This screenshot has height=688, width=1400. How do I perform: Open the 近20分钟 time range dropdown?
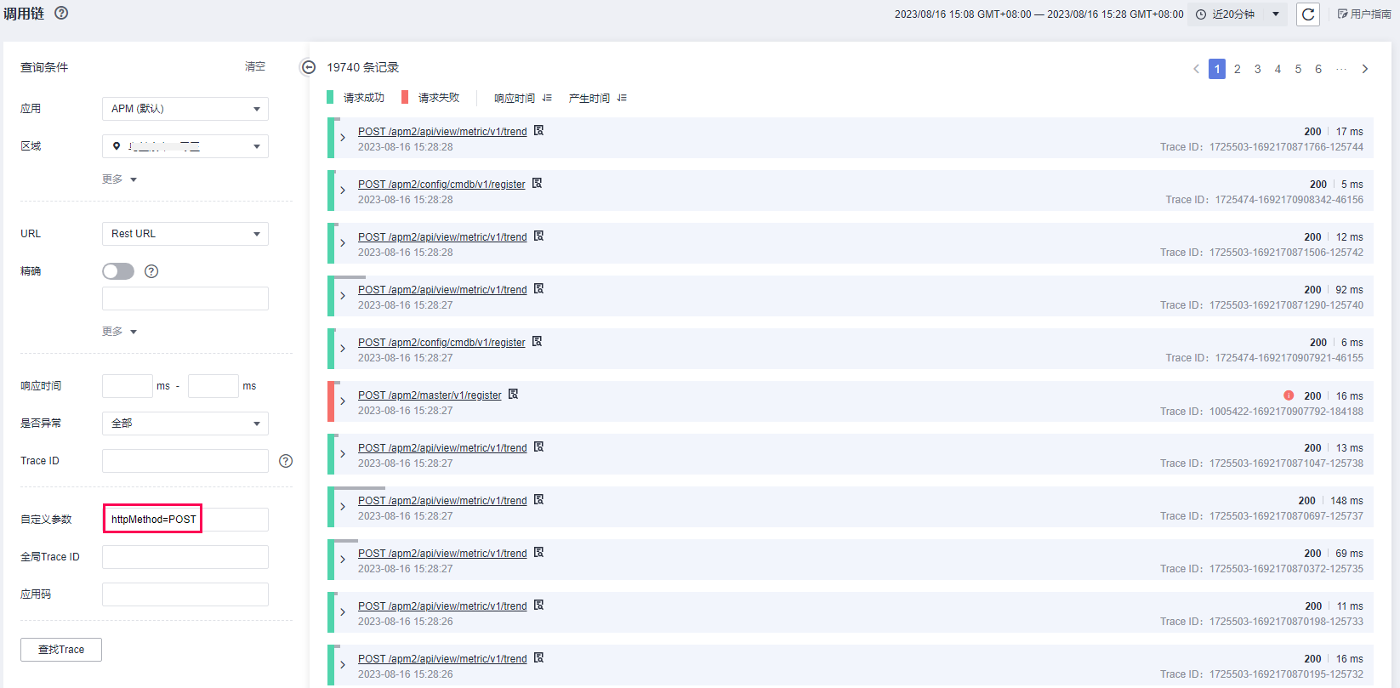click(x=1238, y=14)
